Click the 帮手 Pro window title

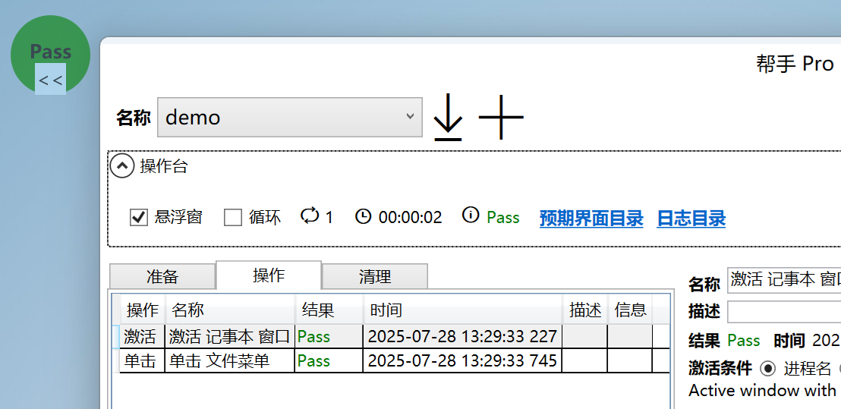[795, 64]
